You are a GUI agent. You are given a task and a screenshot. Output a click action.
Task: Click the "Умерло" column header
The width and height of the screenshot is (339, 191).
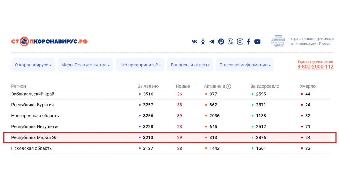click(x=307, y=86)
